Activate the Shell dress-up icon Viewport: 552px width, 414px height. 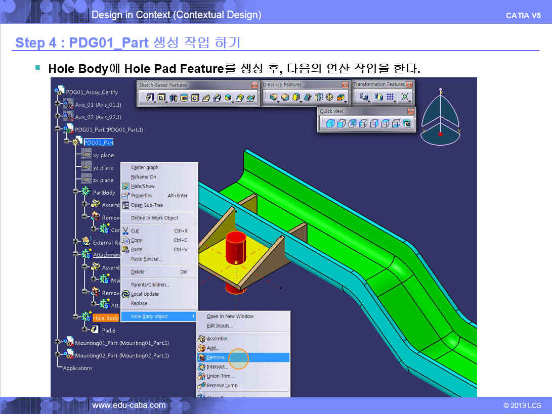coord(308,97)
